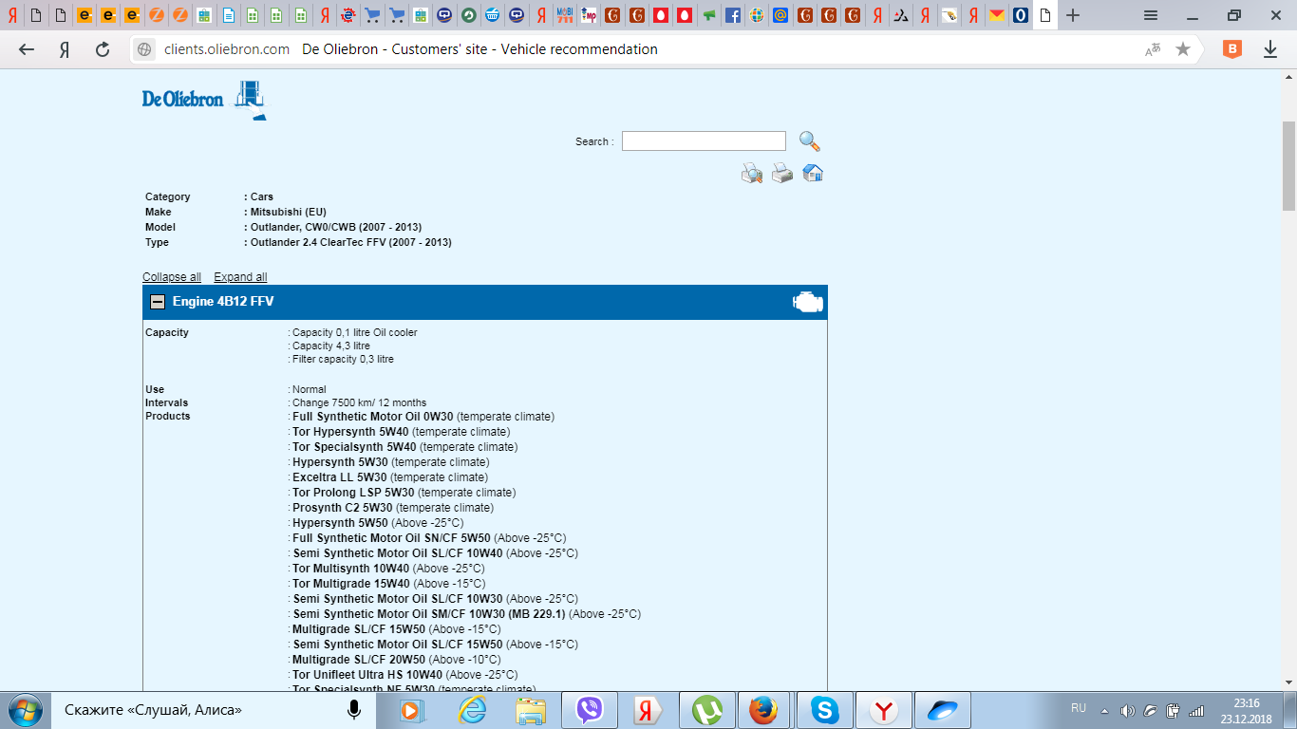The height and width of the screenshot is (729, 1297).
Task: Click the Search input field
Action: 704,141
